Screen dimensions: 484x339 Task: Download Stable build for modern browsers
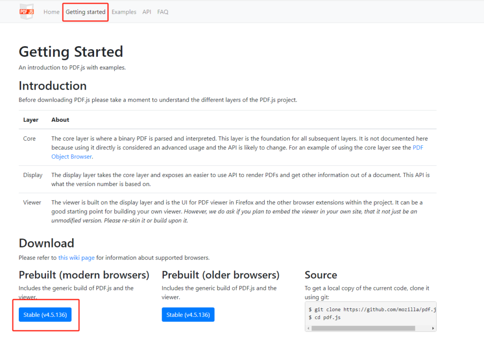[x=45, y=314]
